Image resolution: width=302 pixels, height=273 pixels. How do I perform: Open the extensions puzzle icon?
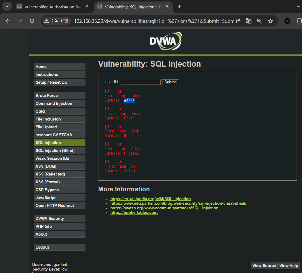(299, 21)
